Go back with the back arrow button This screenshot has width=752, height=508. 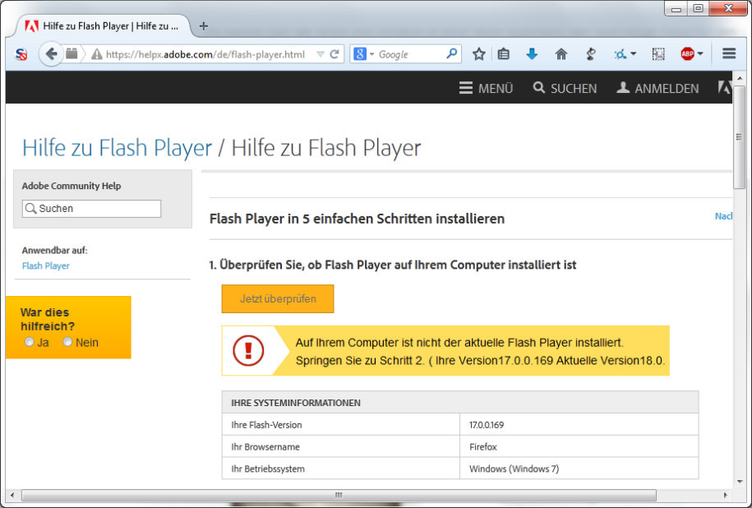[51, 53]
